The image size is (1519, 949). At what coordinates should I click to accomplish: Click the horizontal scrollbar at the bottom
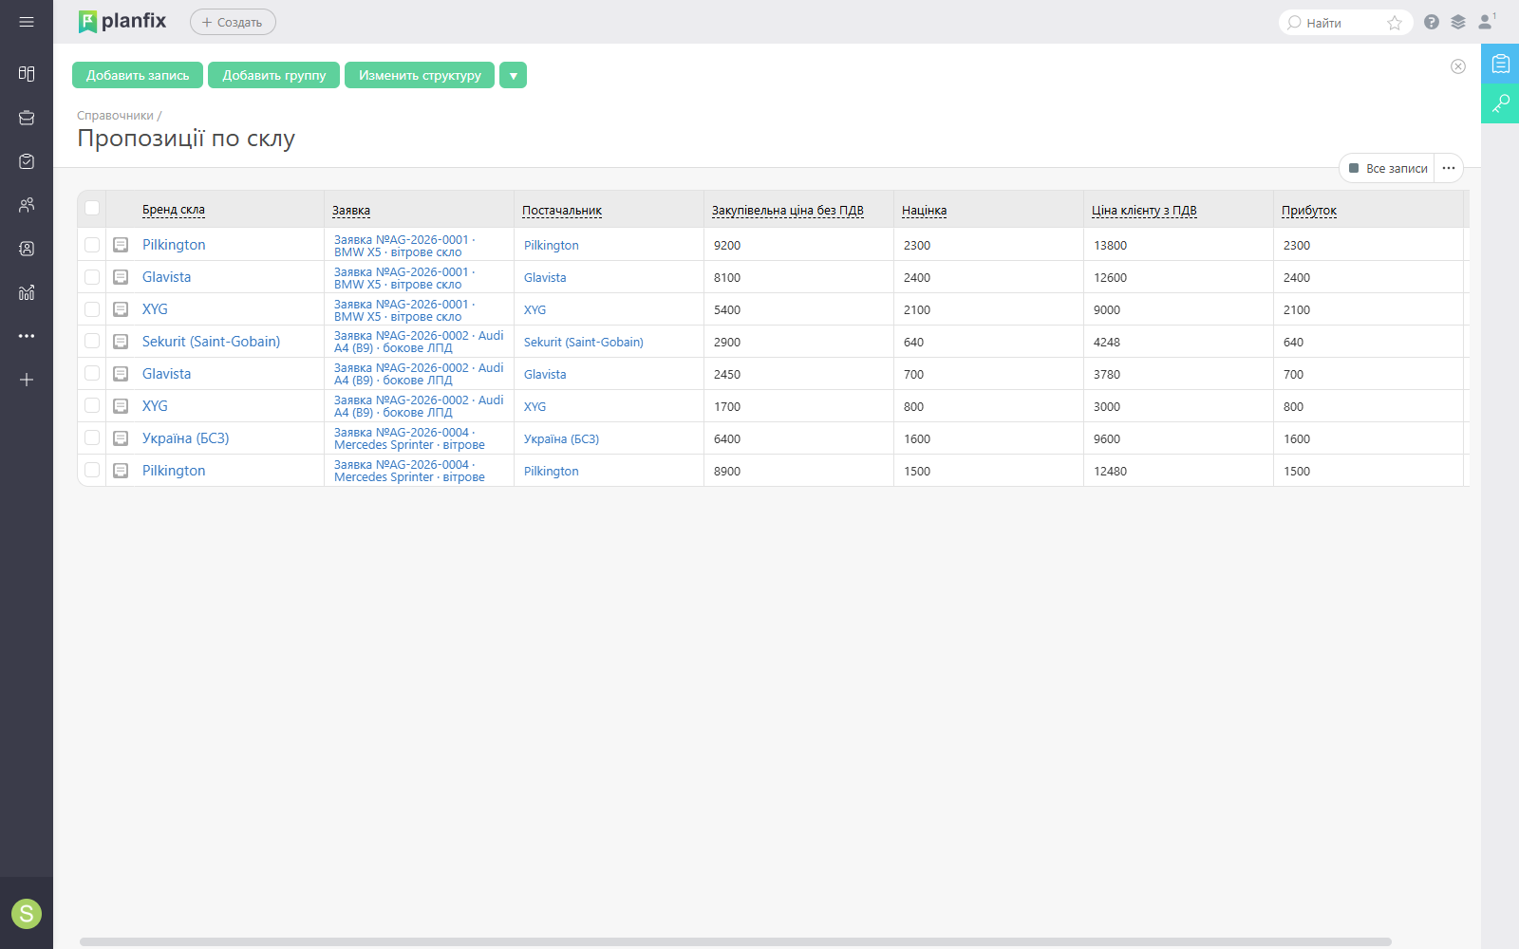736,941
